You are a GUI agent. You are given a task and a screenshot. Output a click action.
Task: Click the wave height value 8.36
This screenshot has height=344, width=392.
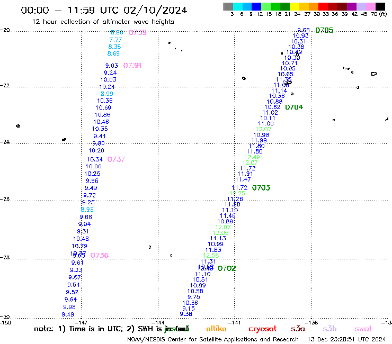coord(114,47)
